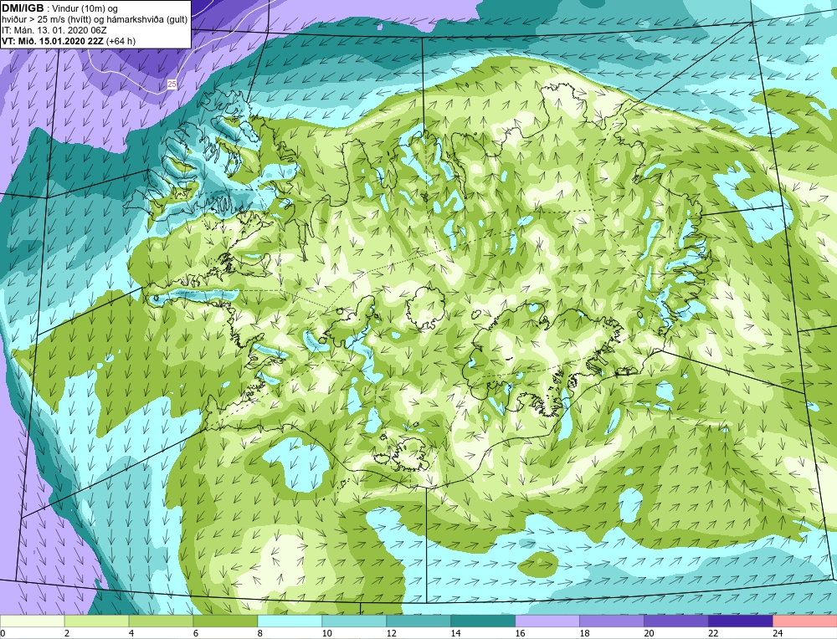Click the legend value label 2
Screen dimensions: 837x639
click(67, 633)
